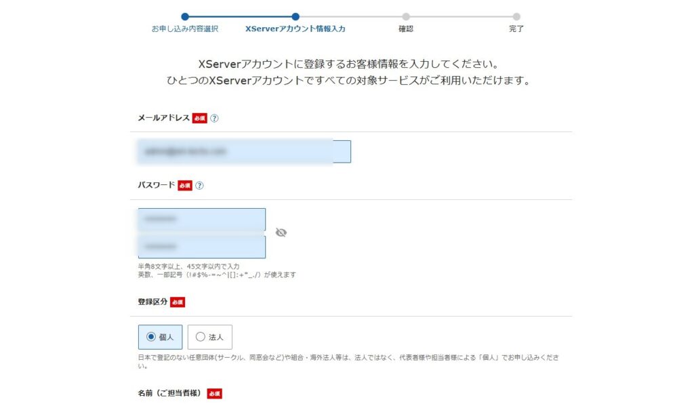Open the help tooltip next to パスワード
Viewport: 694px width, 406px height.
point(199,186)
